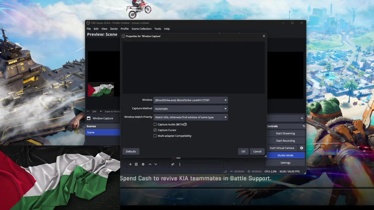The height and width of the screenshot is (210, 374).
Task: Click the Window Capture source icon
Action: tap(89, 118)
